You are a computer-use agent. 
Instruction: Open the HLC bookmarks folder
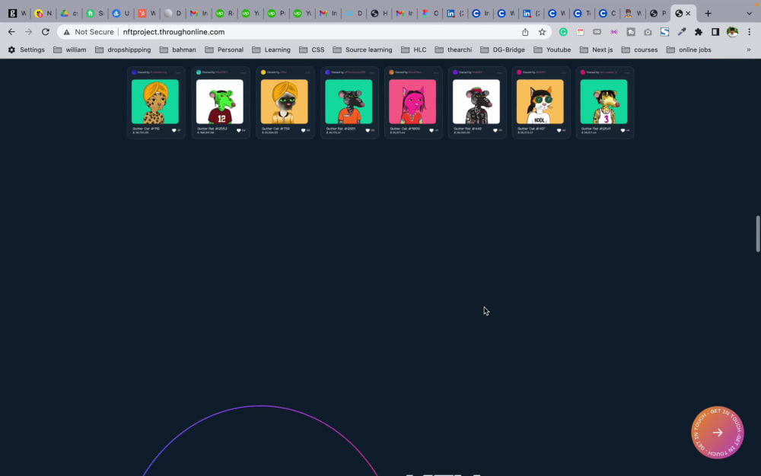coord(414,50)
